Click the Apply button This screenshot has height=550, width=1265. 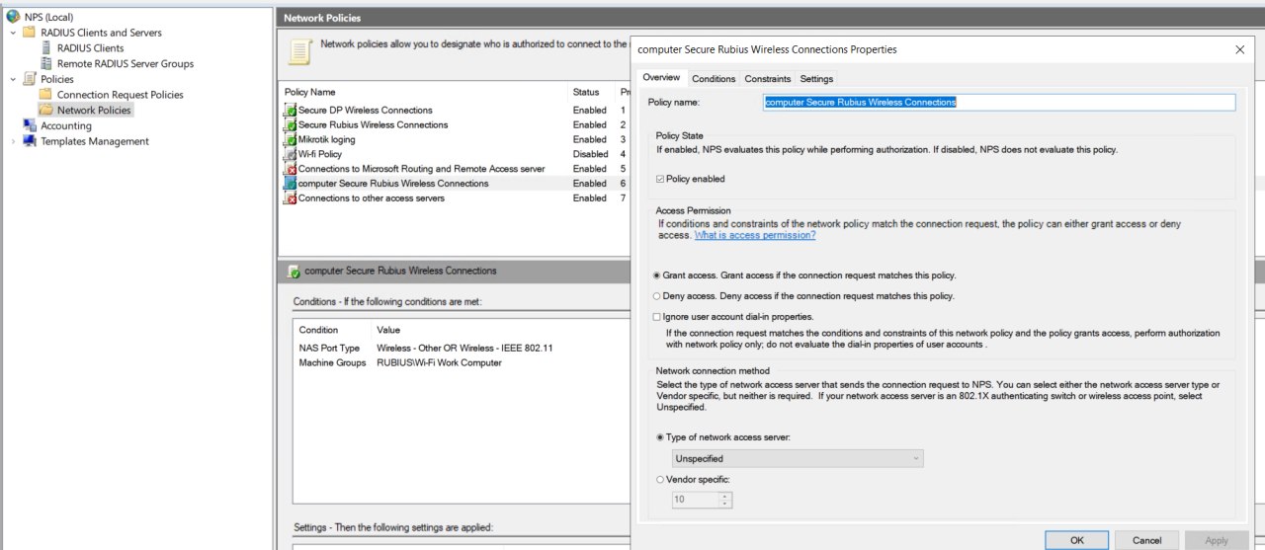(1217, 540)
